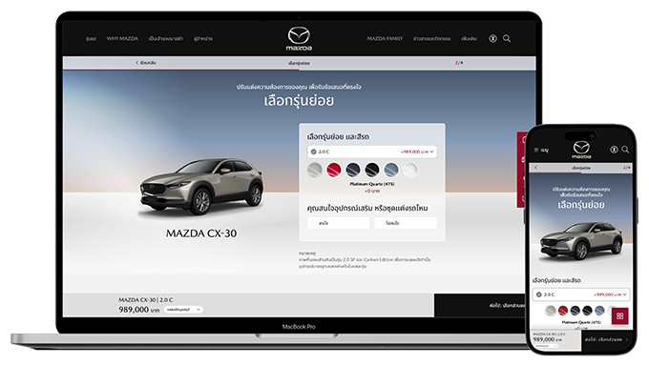Tap the Mazda logo on phone screen
This screenshot has height=365, width=649.
(x=581, y=150)
